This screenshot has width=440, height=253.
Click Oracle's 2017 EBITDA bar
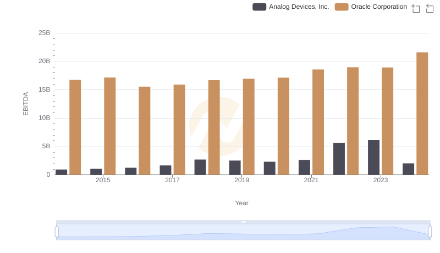click(x=179, y=130)
